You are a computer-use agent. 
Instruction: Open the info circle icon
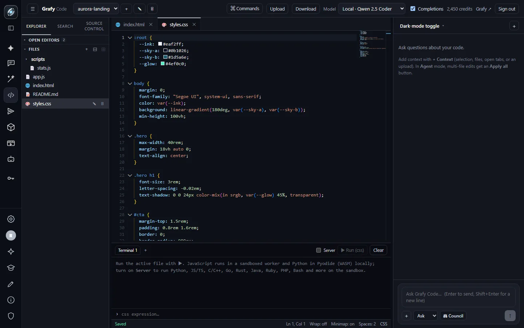pos(11,300)
